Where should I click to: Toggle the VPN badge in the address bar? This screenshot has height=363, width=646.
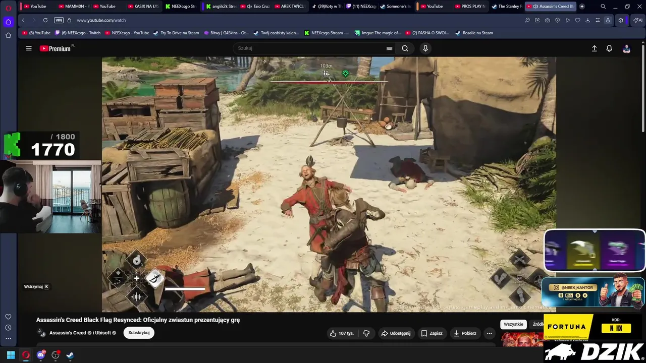click(x=59, y=20)
